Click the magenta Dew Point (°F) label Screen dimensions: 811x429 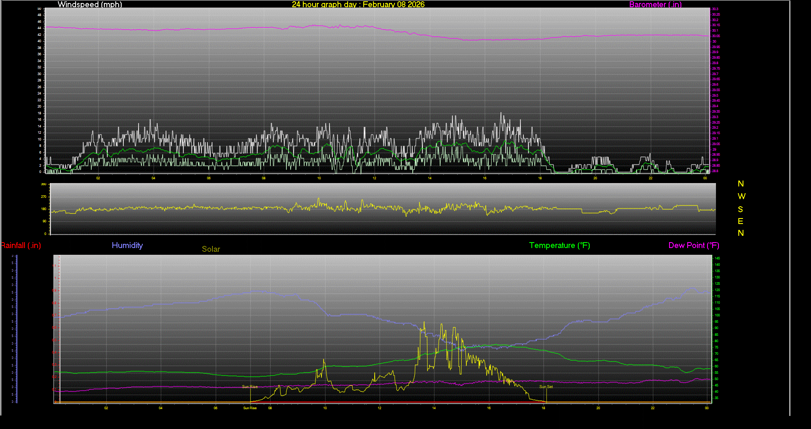(694, 246)
